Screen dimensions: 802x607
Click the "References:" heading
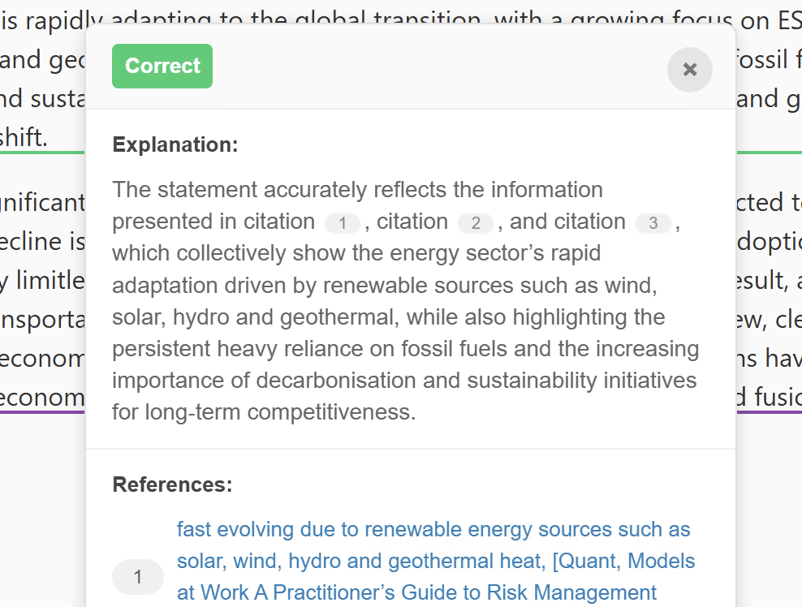(172, 485)
